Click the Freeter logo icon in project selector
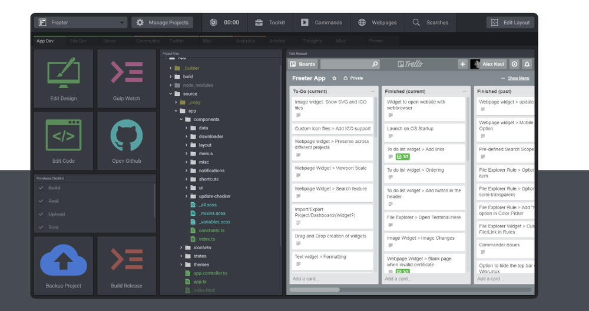Viewport: 589px width, 311px height. click(43, 22)
